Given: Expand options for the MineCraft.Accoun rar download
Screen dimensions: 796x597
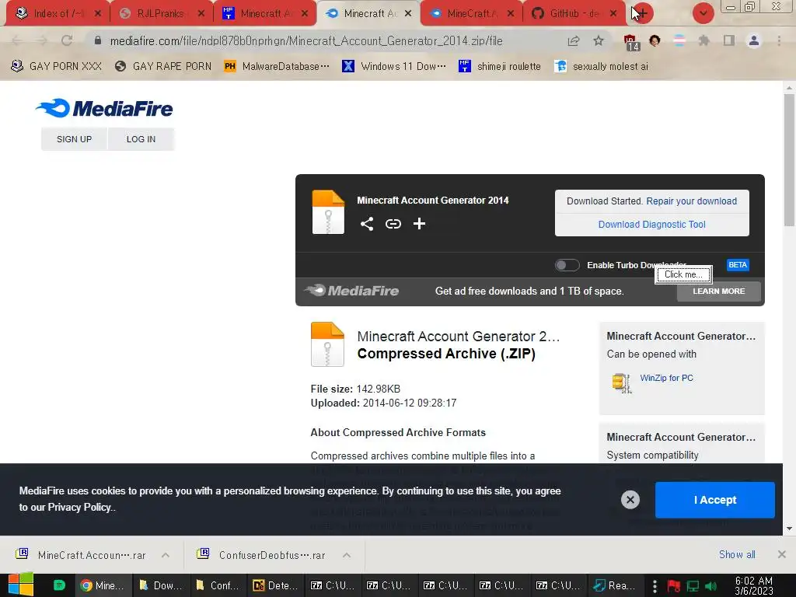Looking at the screenshot, I should pos(166,555).
